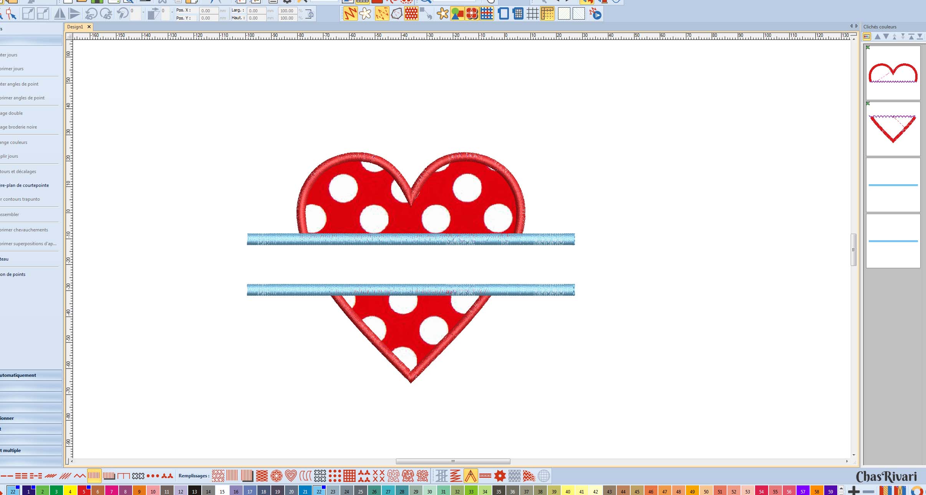
Task: Select the circular rosette fill pattern
Action: click(277, 476)
